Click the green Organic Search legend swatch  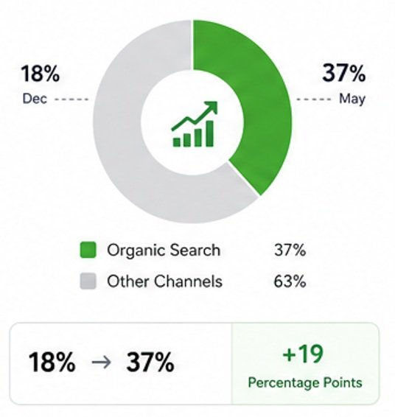tap(88, 250)
